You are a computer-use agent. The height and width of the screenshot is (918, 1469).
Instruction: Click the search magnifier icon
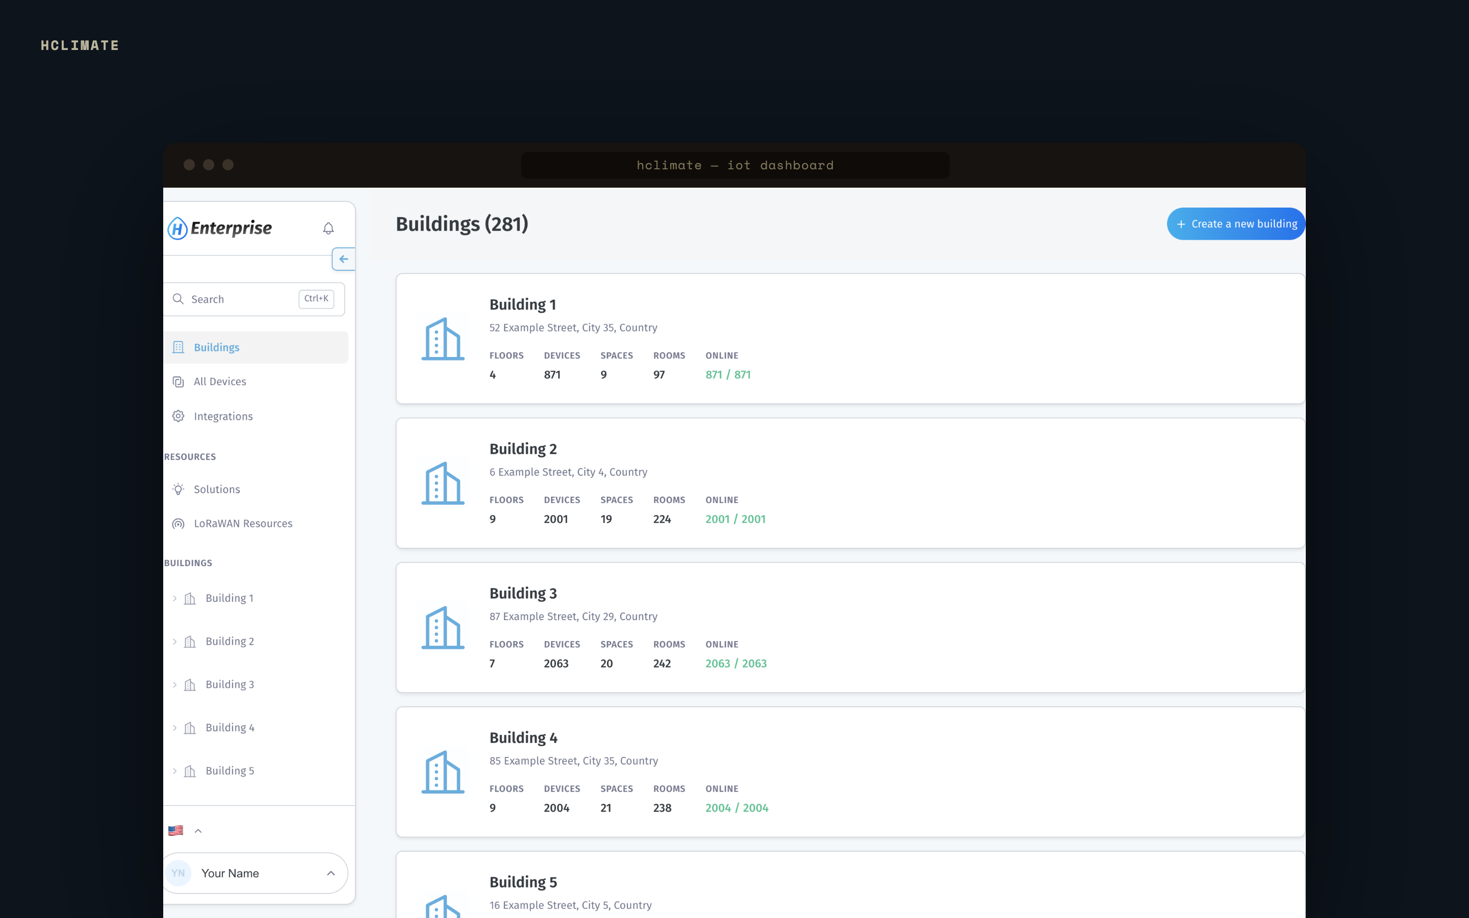tap(178, 299)
